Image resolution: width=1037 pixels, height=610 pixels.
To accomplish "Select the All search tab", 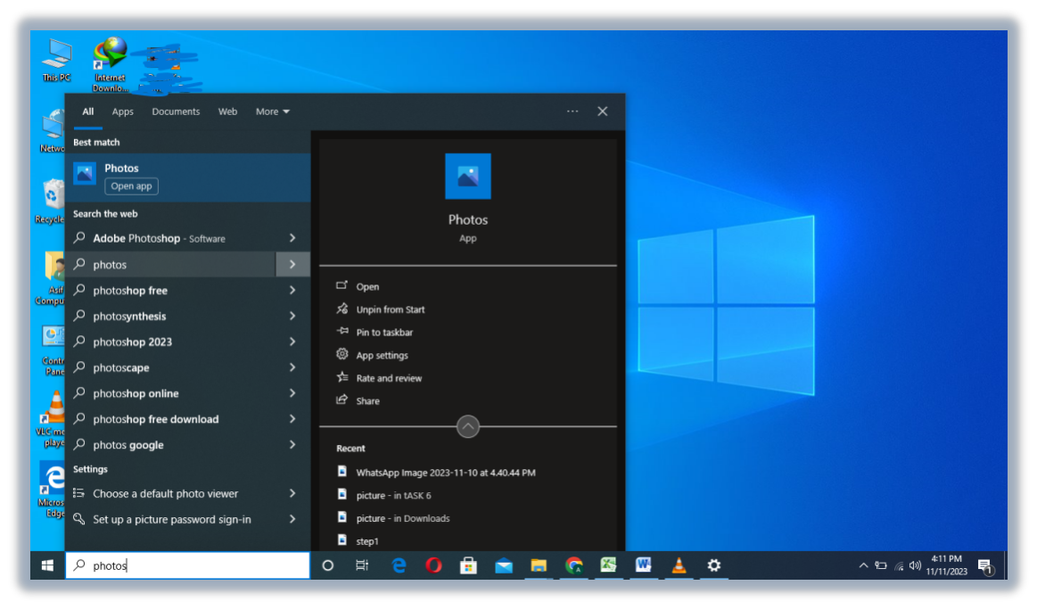I will click(88, 111).
